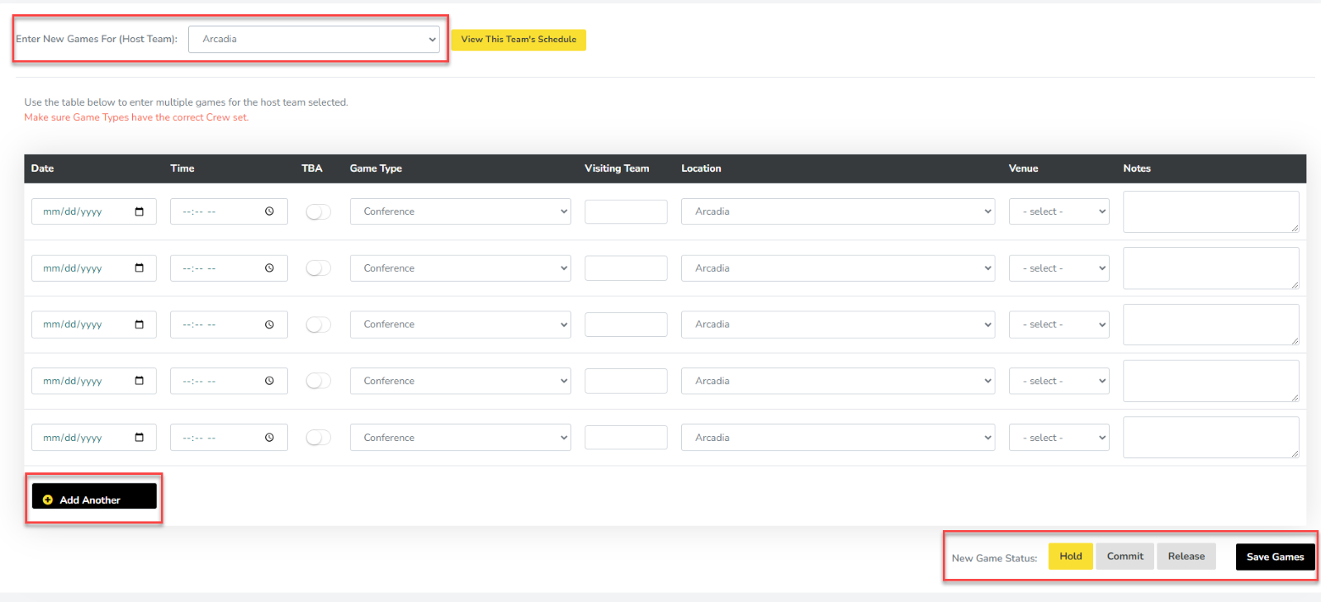Open calendar picker in second row date field
This screenshot has height=602, width=1321.
click(x=139, y=268)
